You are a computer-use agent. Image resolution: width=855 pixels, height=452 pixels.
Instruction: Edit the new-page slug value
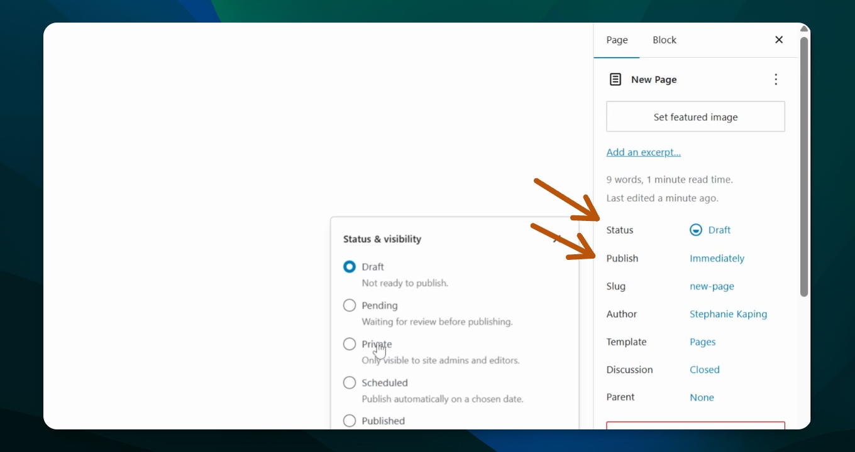(712, 286)
